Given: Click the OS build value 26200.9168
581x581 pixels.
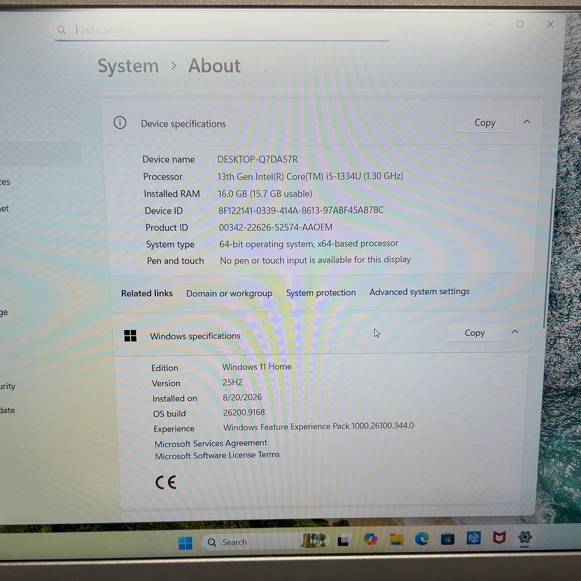Looking at the screenshot, I should (244, 413).
